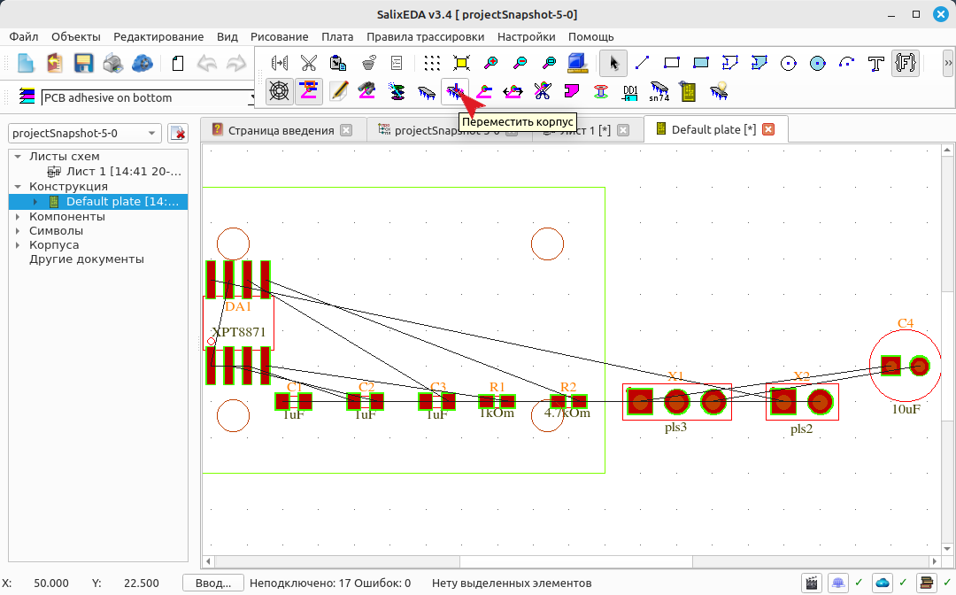Image resolution: width=956 pixels, height=595 pixels.
Task: Open the PCB adhesive on bottom layer dropdown
Action: tap(147, 97)
